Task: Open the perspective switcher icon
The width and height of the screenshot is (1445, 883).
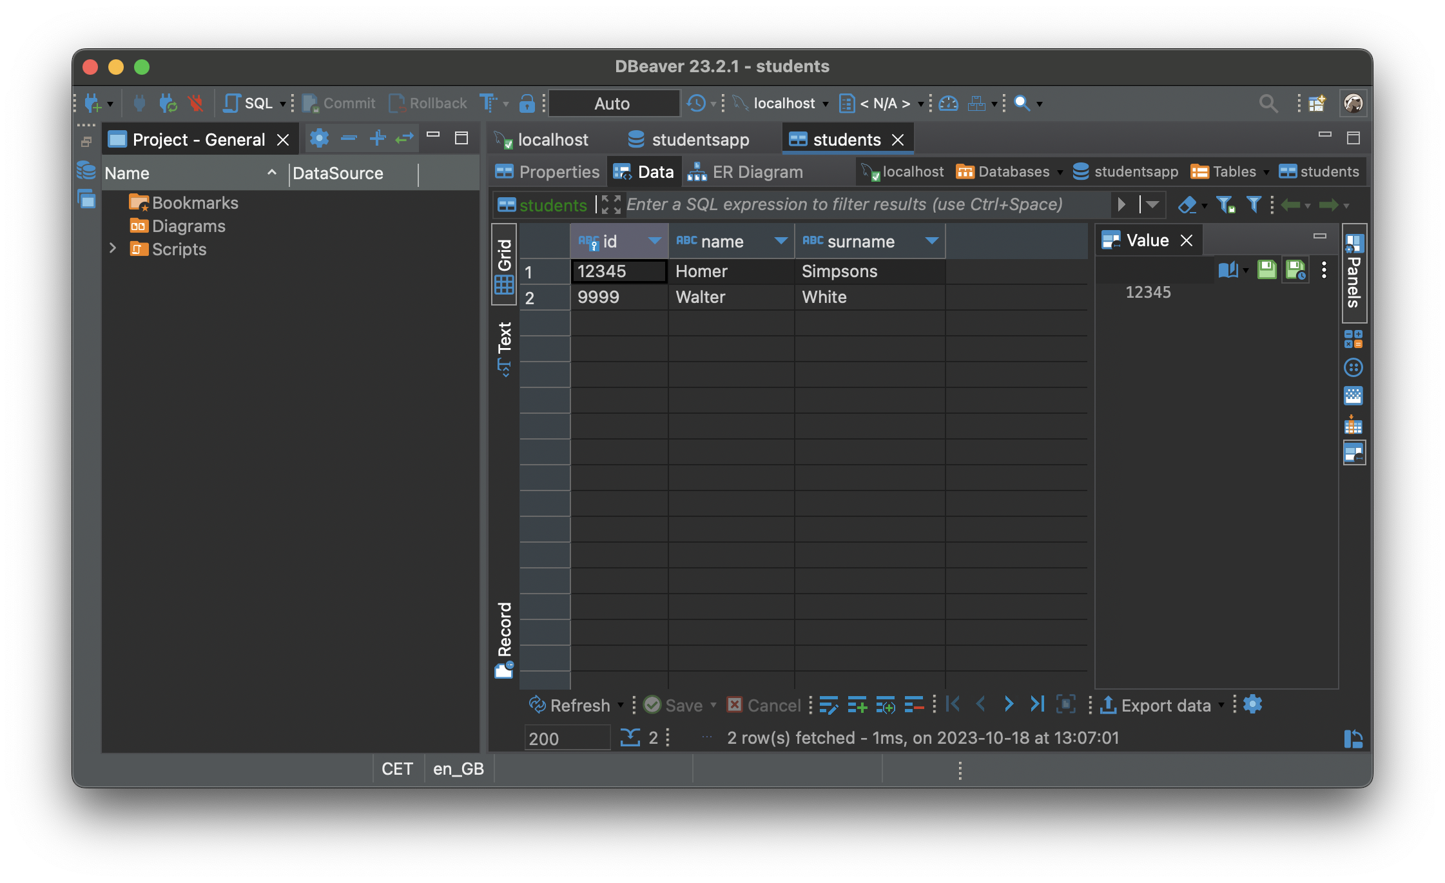Action: pos(1317,103)
